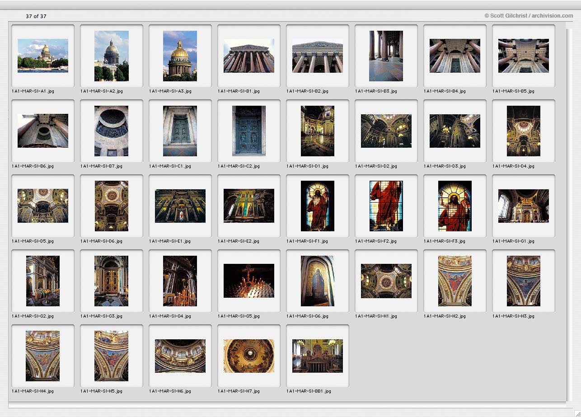This screenshot has width=581, height=417.
Task: Select iconostasis thumbnail 1A1-MAR-SI-E1.jpg
Action: coord(180,206)
